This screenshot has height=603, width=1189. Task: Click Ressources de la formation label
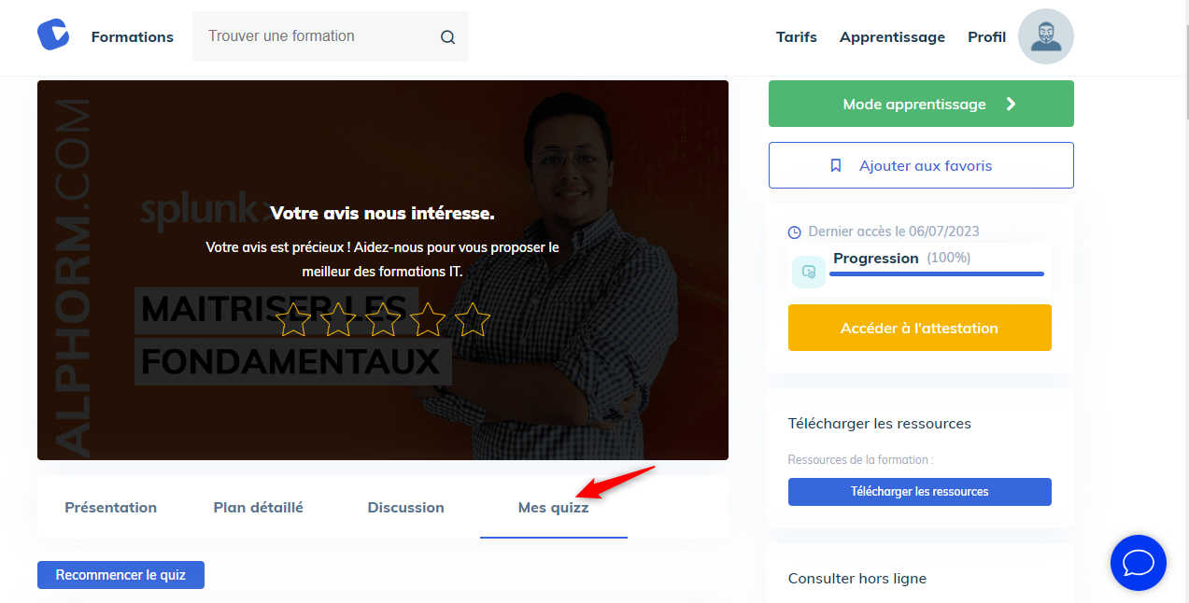coord(860,459)
